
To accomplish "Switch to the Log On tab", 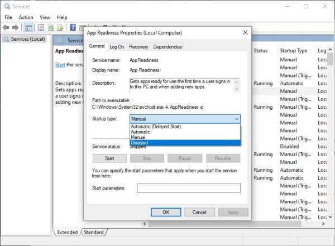I will pyautogui.click(x=117, y=47).
